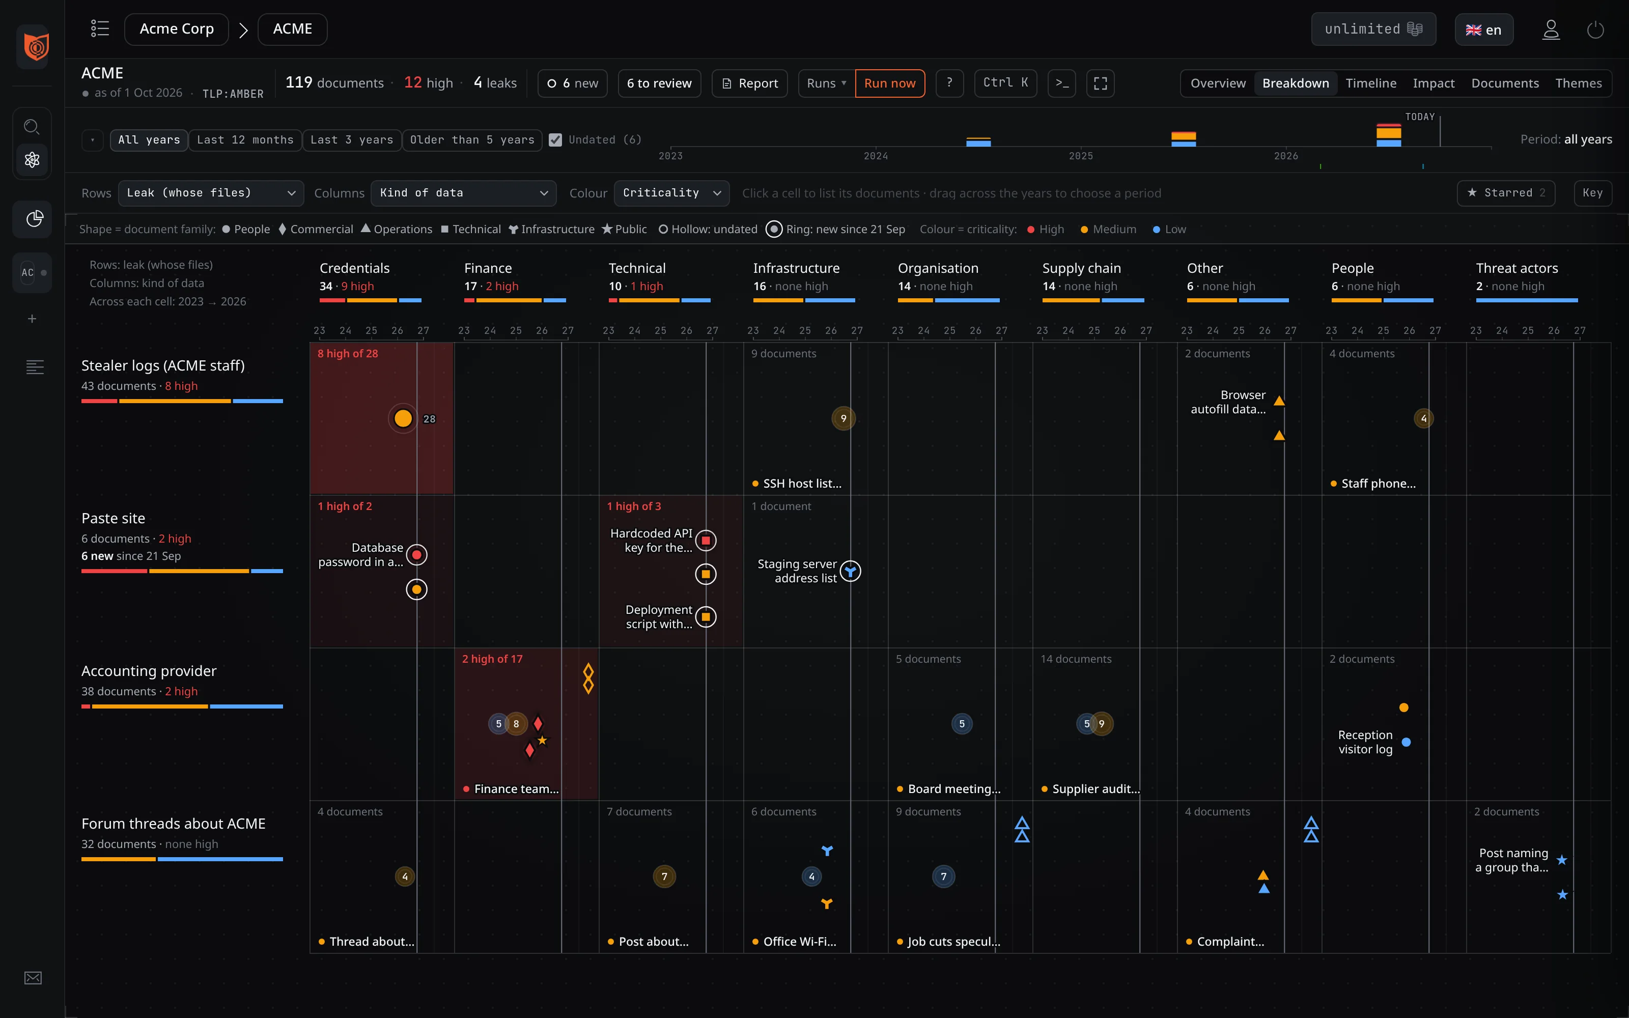Open the question mark help button
The width and height of the screenshot is (1629, 1018).
949,83
